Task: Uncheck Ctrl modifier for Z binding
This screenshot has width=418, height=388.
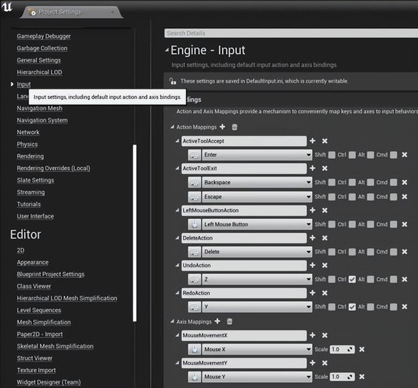Action: tap(352, 279)
